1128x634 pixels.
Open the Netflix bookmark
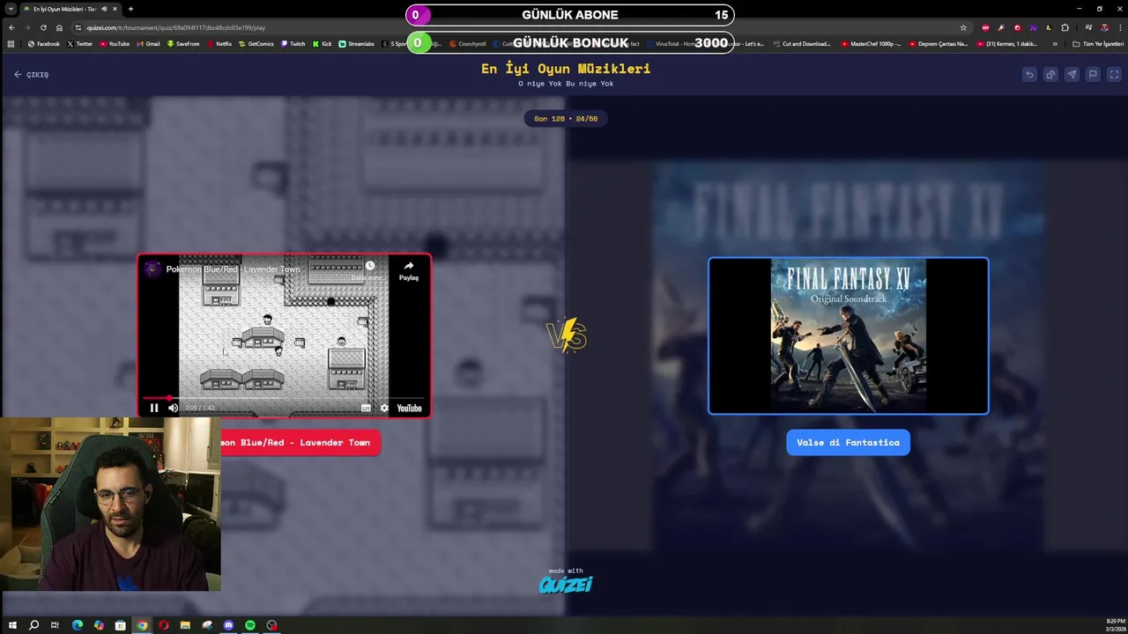coord(219,44)
